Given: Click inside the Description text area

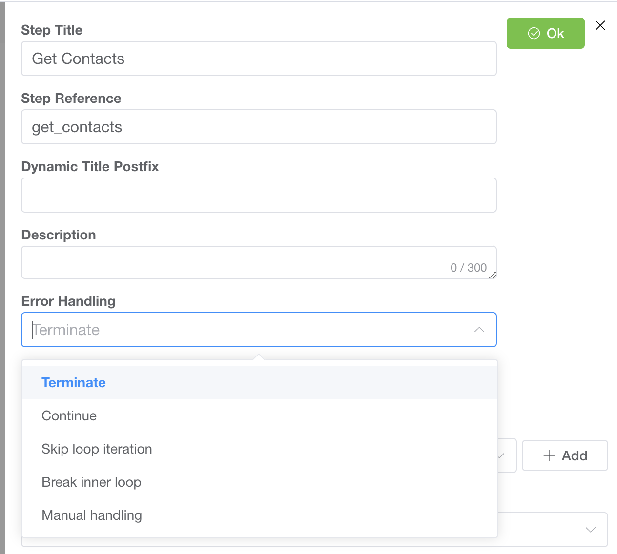Looking at the screenshot, I should point(234,262).
